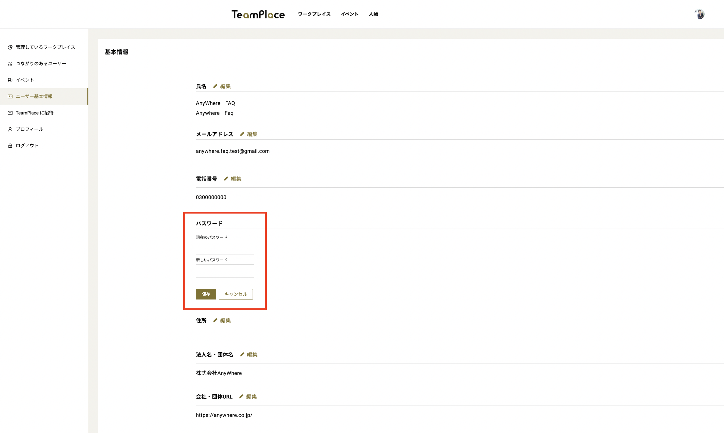
Task: Click inside 新しいパスワード input field
Action: [x=224, y=271]
